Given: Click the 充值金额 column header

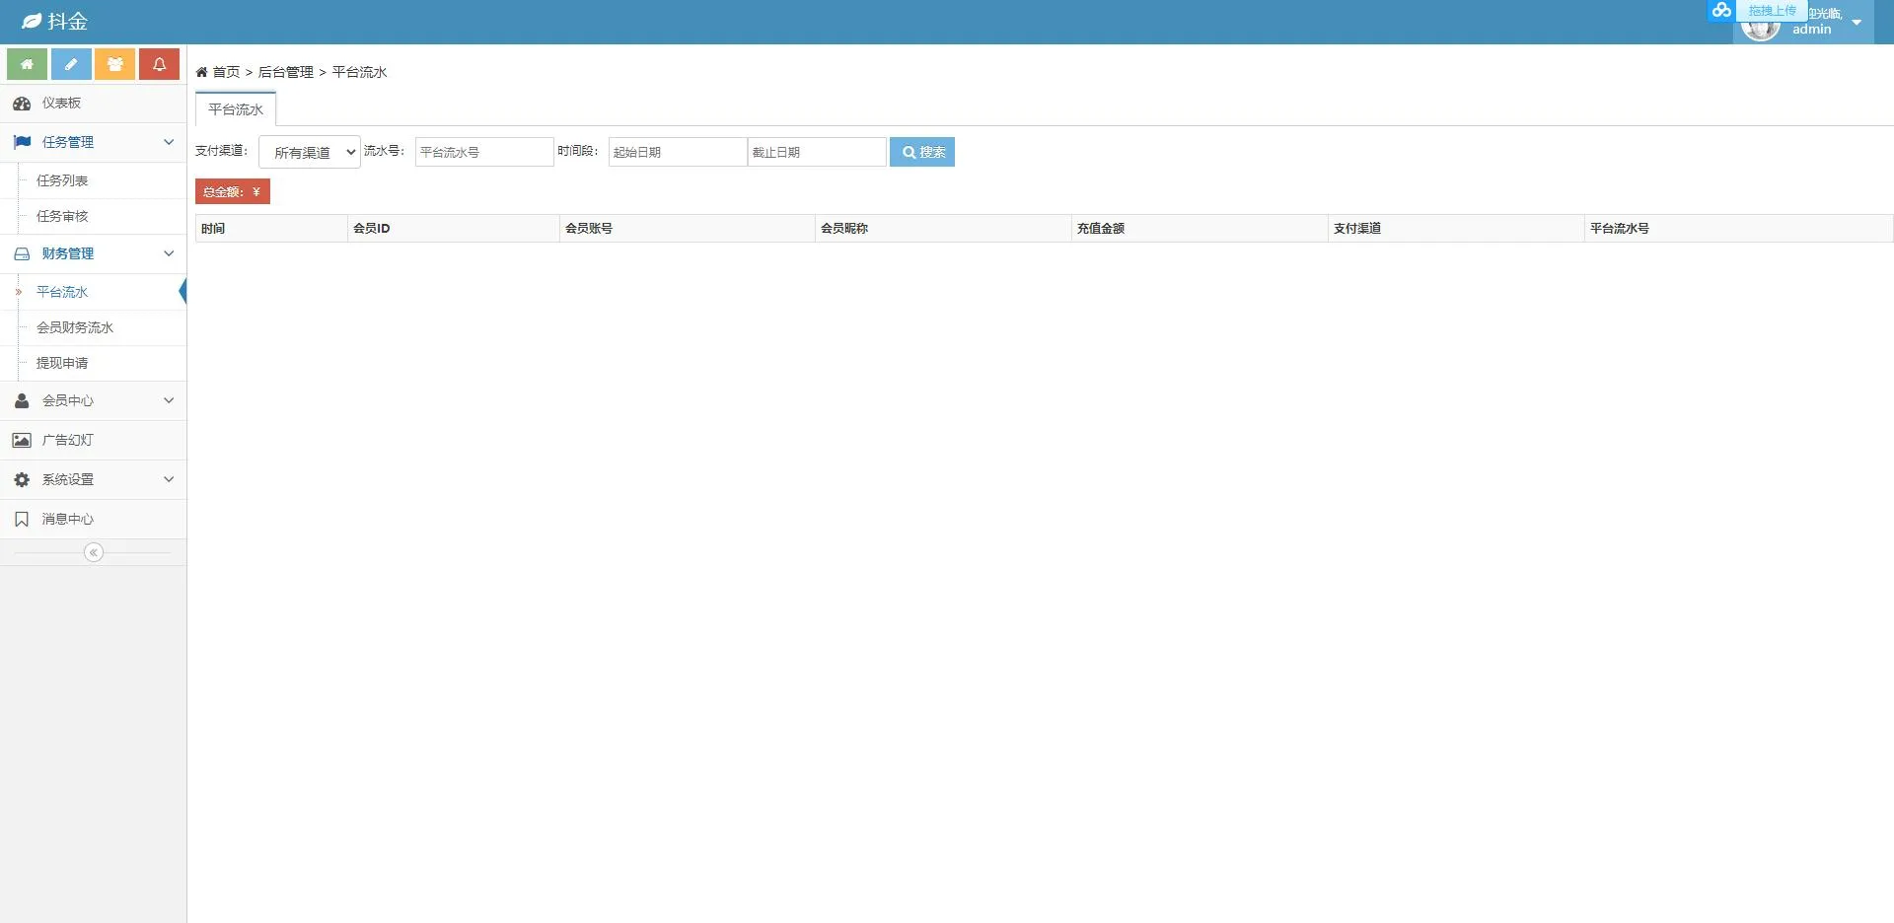Looking at the screenshot, I should click(1201, 228).
